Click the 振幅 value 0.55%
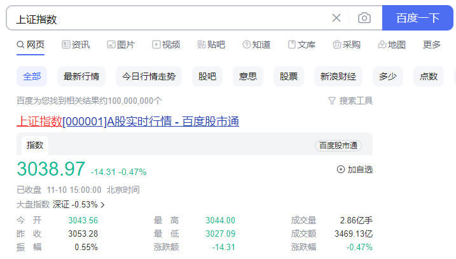This screenshot has height=259, width=456. click(86, 247)
